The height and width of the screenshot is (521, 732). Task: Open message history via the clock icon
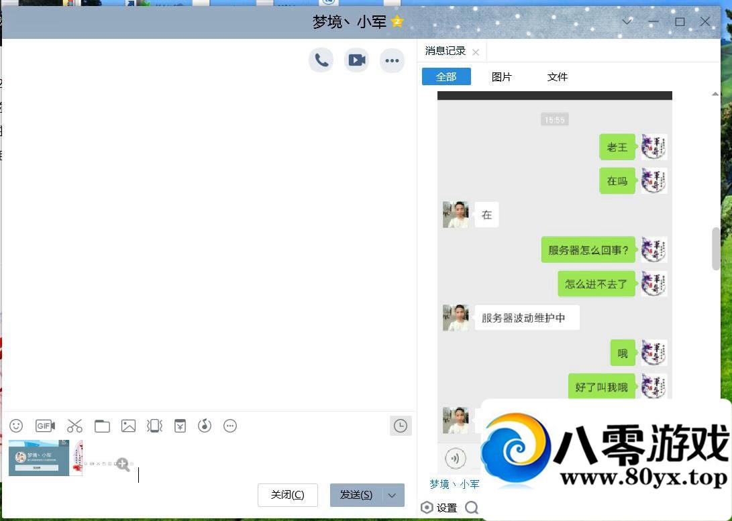point(401,426)
